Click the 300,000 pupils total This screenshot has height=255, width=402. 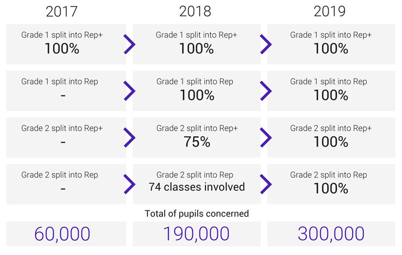point(331,234)
